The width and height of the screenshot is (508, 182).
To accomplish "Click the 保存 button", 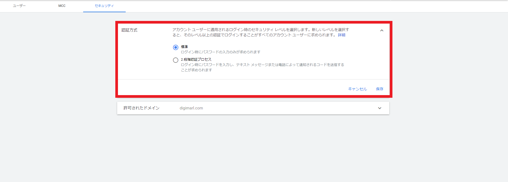I will [380, 89].
